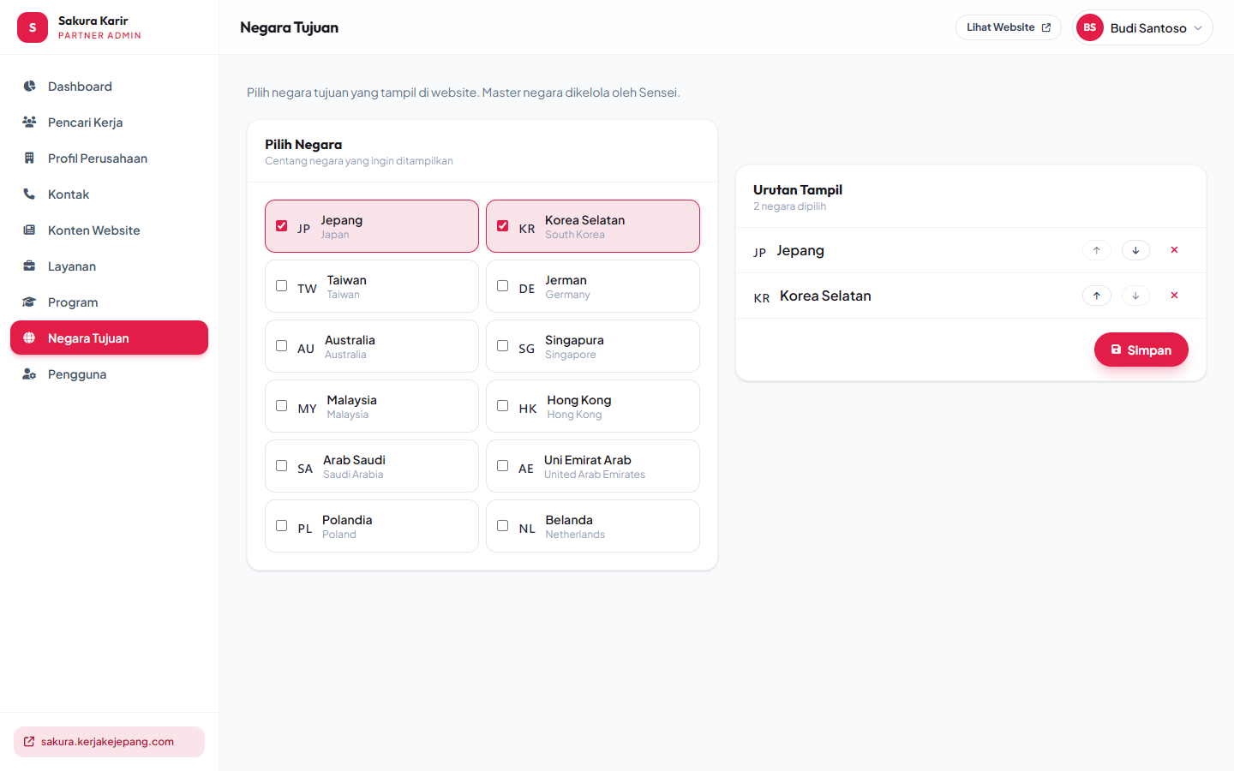Click the Pencari Kerja people icon

29,123
